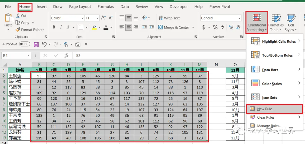Click the Percent Style icon
The width and height of the screenshot is (305, 144).
pyautogui.click(x=215, y=27)
